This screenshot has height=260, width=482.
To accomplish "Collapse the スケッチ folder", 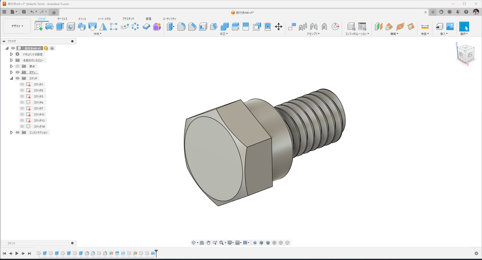I will coord(12,78).
